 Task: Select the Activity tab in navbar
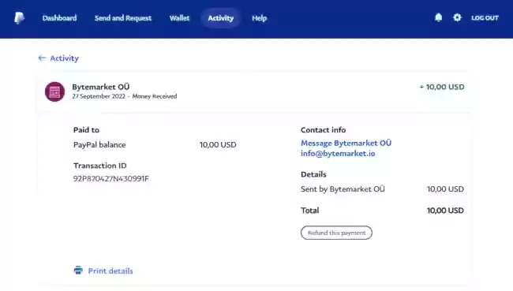221,18
